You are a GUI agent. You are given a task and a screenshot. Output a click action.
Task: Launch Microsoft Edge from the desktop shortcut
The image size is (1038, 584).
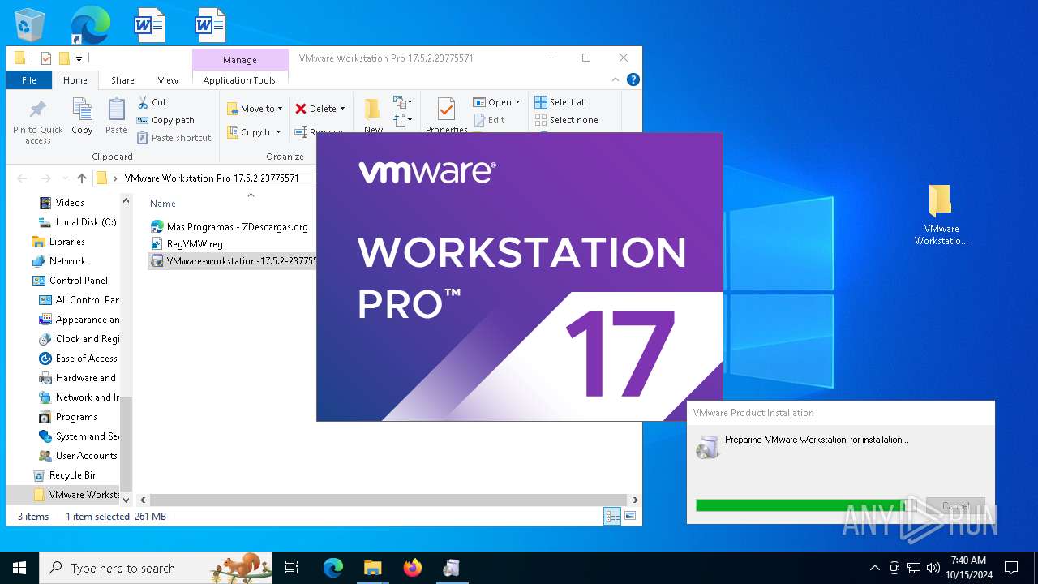click(x=90, y=25)
